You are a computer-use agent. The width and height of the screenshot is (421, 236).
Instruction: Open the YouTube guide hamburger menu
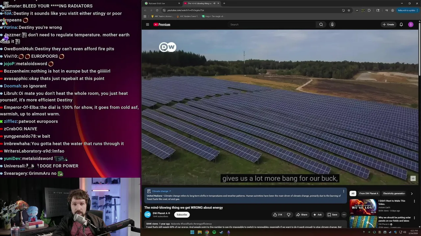tap(147, 25)
